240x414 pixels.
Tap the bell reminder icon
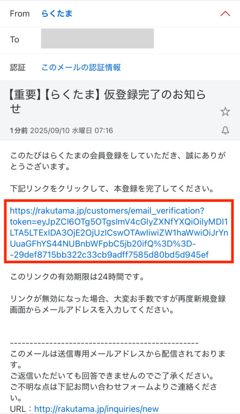[225, 130]
